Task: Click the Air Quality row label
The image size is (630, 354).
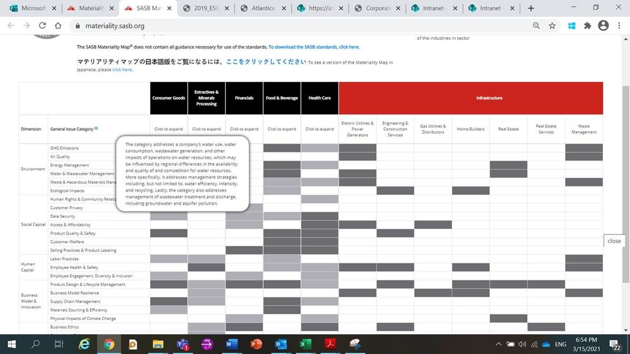Action: 60,157
